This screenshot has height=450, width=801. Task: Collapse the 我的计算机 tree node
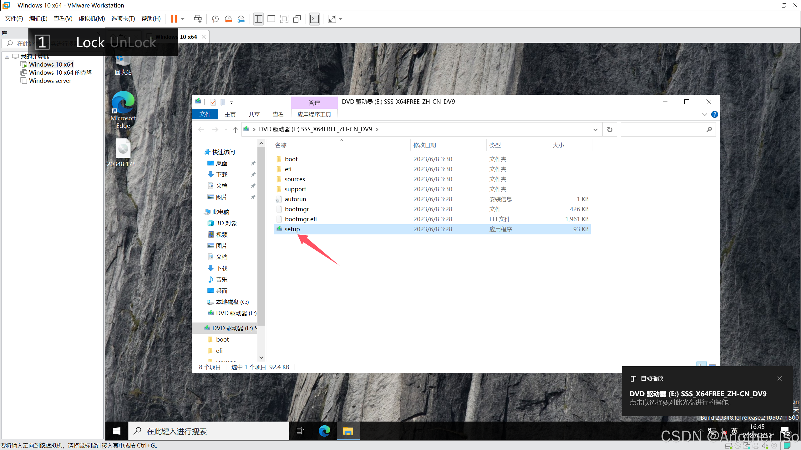[x=7, y=57]
